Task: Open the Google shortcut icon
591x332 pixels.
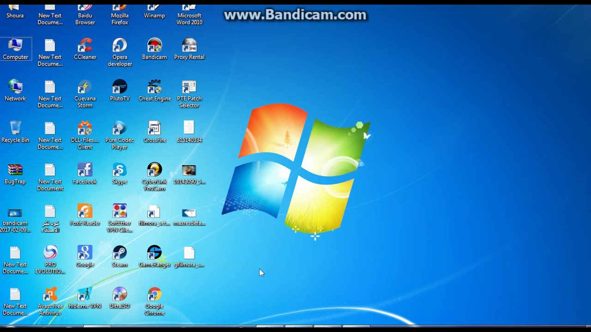Action: 85,257
